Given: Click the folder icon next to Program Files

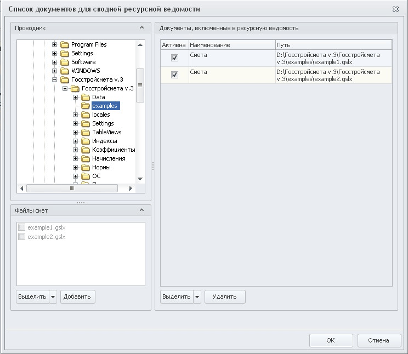Looking at the screenshot, I should pyautogui.click(x=65, y=44).
